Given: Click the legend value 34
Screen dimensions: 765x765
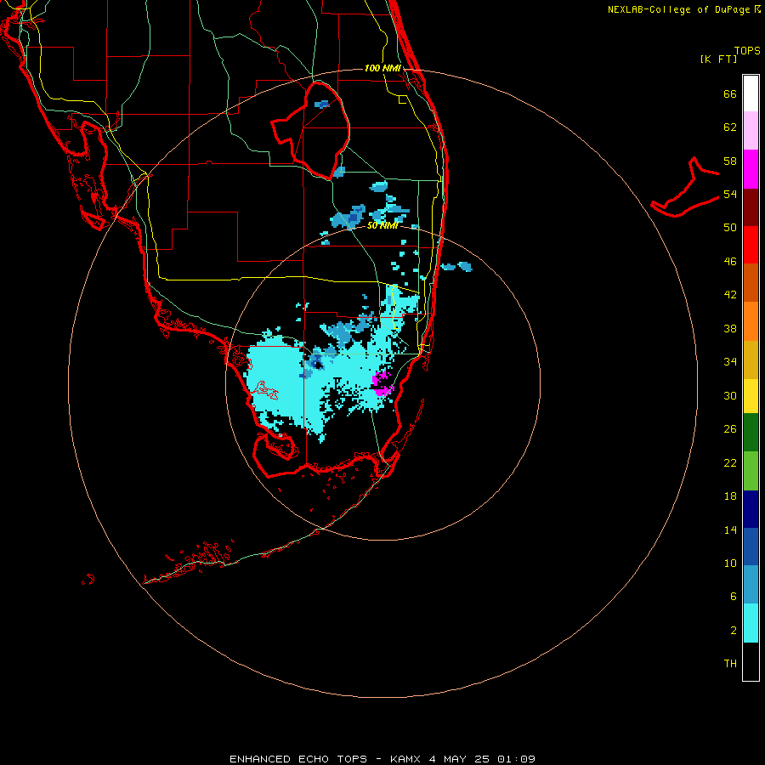Looking at the screenshot, I should (730, 362).
